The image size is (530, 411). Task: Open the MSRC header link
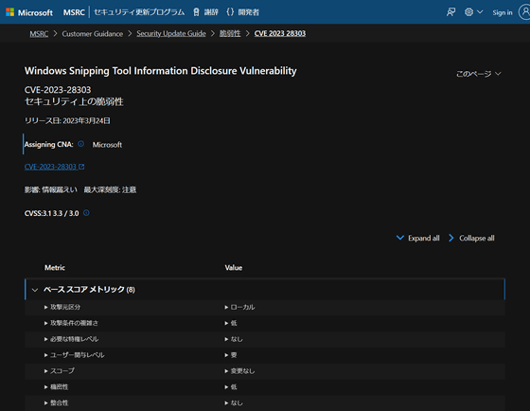point(74,12)
